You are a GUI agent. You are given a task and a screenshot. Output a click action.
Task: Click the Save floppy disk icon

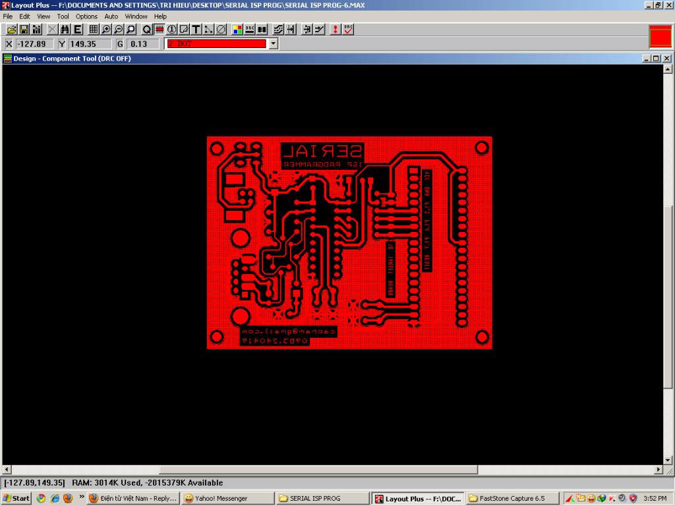(x=24, y=29)
